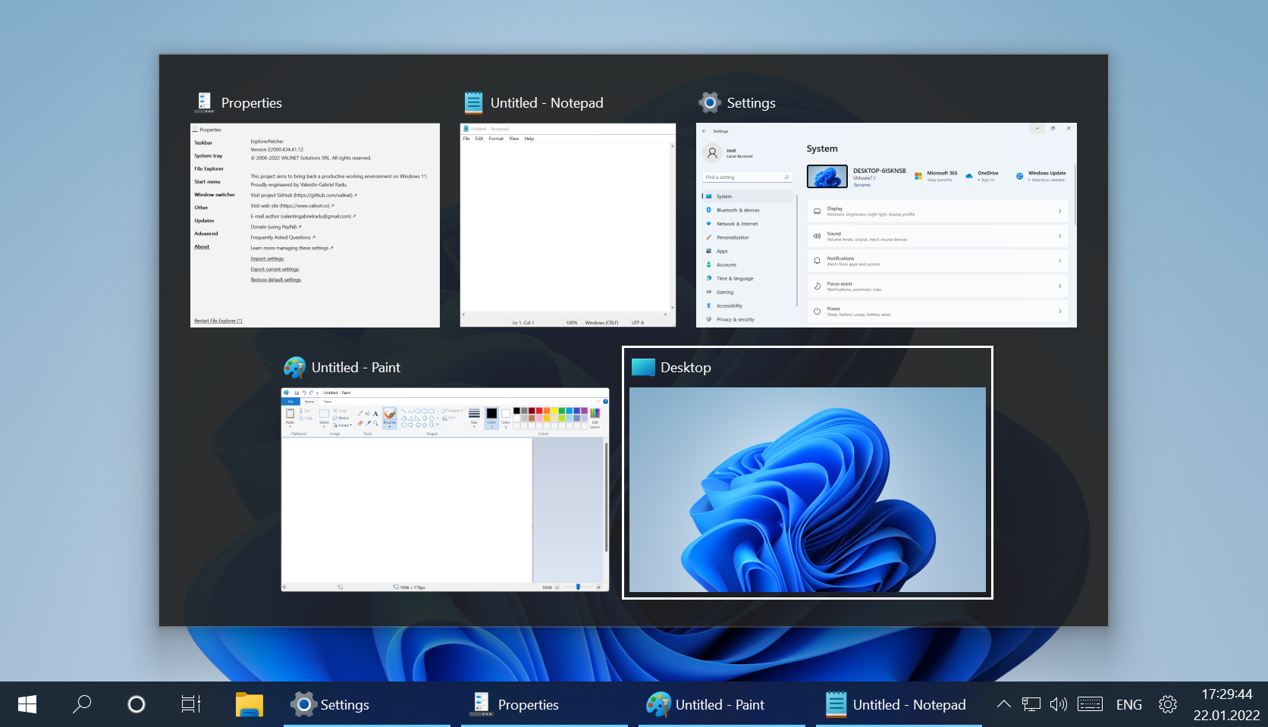This screenshot has height=727, width=1268.
Task: Pick the Untitled - Paint window thumbnail
Action: (x=445, y=490)
